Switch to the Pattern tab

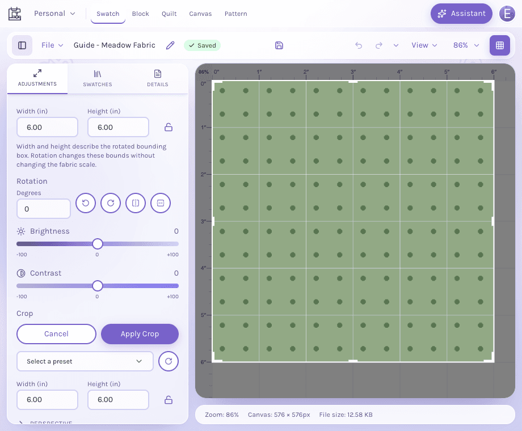tap(235, 14)
